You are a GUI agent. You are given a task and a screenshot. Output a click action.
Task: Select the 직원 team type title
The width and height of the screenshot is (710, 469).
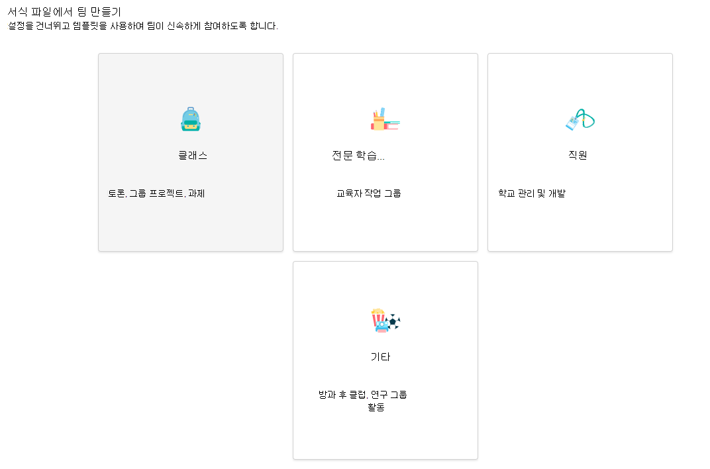pyautogui.click(x=578, y=155)
